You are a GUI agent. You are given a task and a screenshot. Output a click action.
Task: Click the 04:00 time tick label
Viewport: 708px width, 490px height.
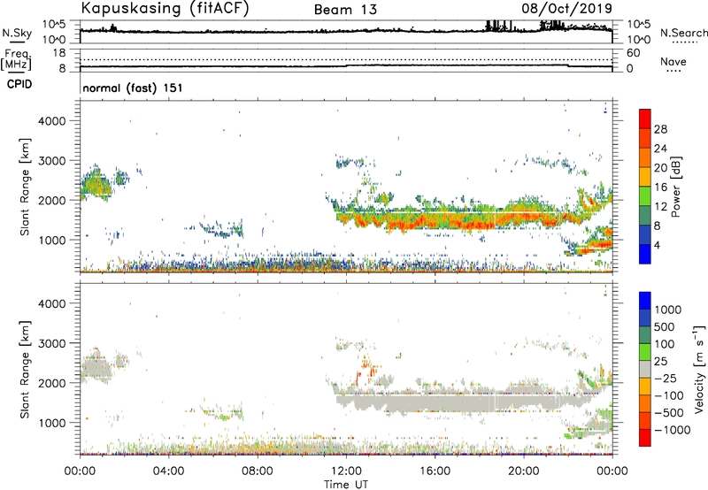[168, 471]
